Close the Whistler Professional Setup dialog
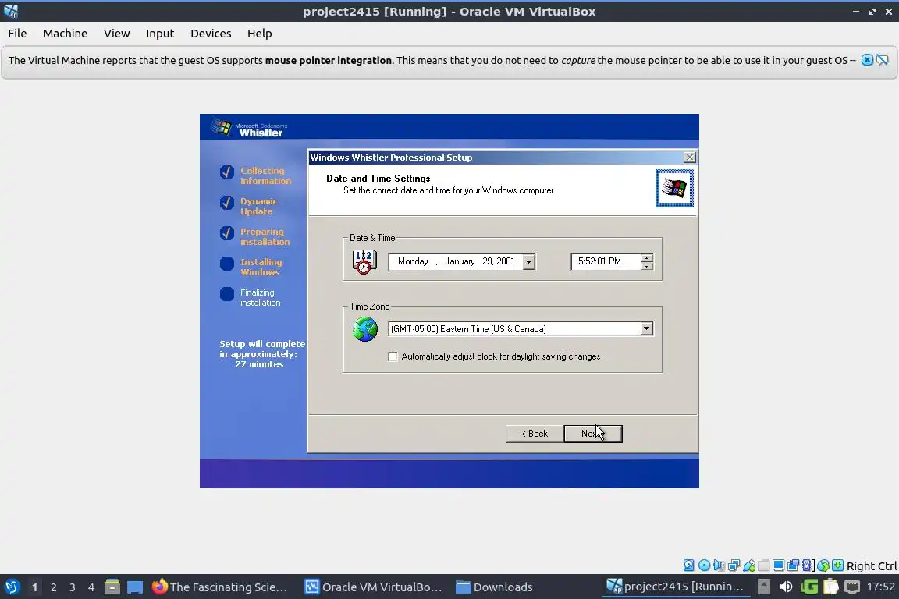Screen dimensions: 899x599 (x=690, y=157)
